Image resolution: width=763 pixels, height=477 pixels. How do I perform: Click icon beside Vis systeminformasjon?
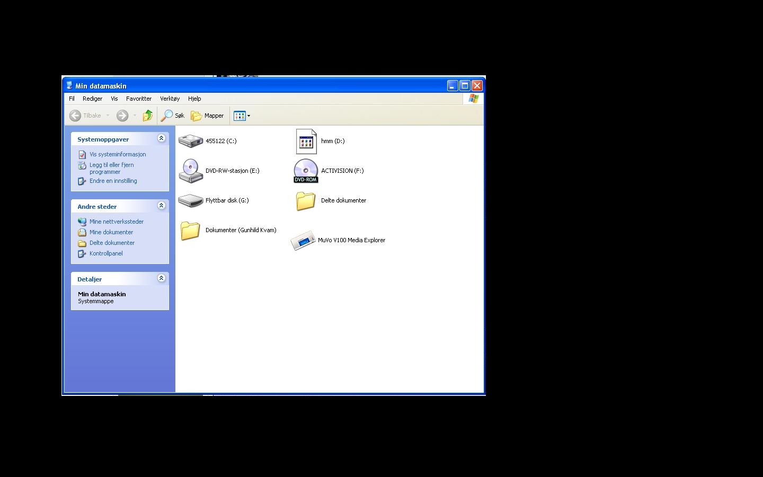coord(82,154)
